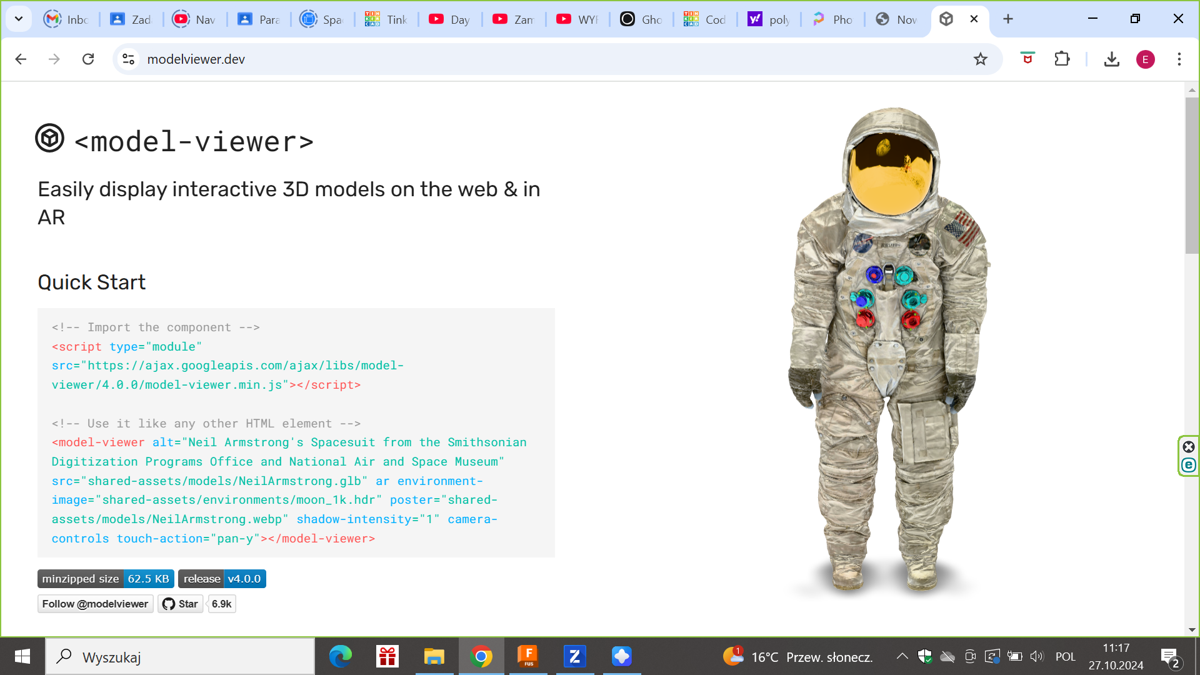Switch to the Day YouTube tab

coord(449,19)
